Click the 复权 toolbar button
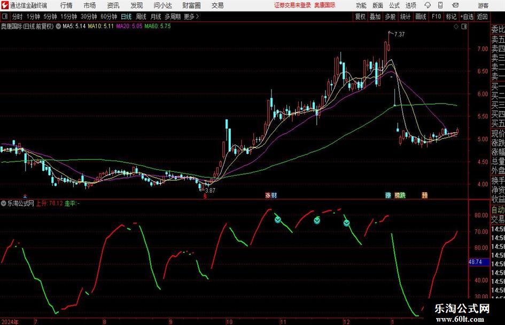This screenshot has height=325, width=505. [x=360, y=17]
